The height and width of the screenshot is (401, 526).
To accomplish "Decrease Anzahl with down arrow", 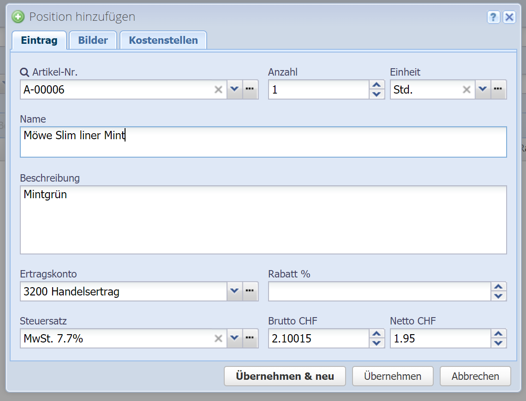I will [x=377, y=94].
